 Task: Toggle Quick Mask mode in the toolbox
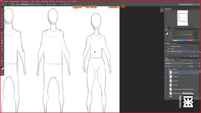pos(2,71)
